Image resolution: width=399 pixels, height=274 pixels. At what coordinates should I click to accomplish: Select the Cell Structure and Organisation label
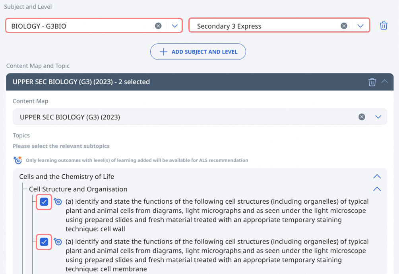tap(78, 189)
